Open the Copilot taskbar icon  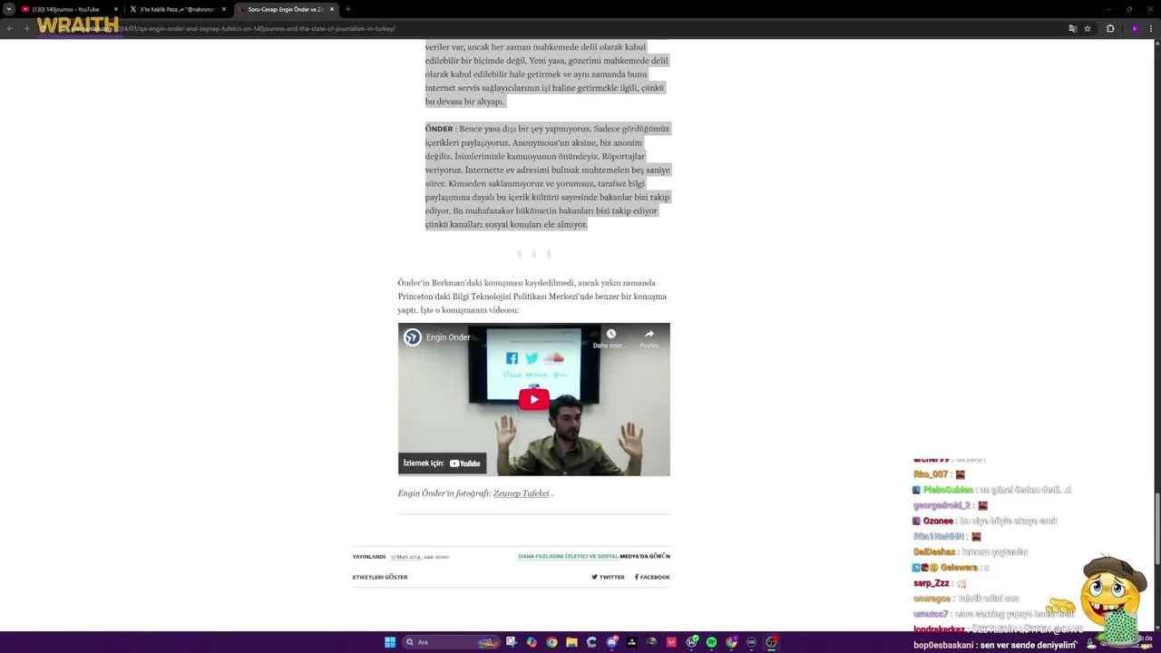(532, 642)
